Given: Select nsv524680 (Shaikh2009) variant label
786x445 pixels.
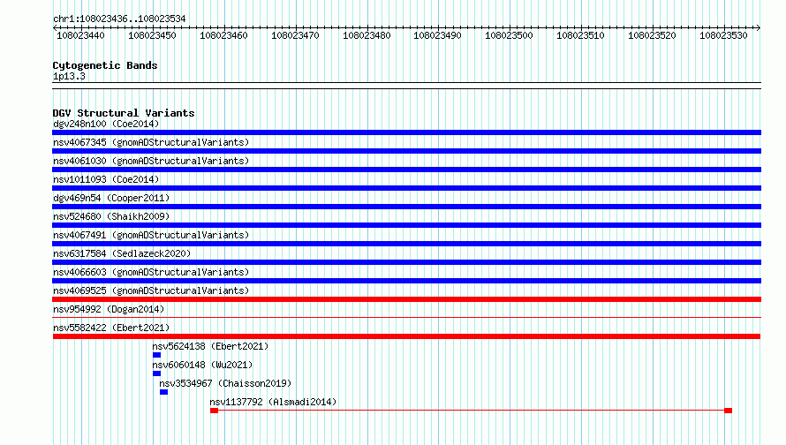Looking at the screenshot, I should tap(111, 216).
